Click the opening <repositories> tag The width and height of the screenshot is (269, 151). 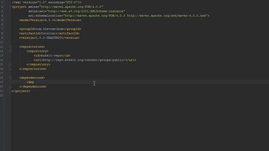point(32,47)
